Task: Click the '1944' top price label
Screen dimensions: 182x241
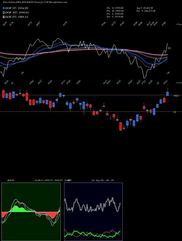Action: pyautogui.click(x=103, y=24)
